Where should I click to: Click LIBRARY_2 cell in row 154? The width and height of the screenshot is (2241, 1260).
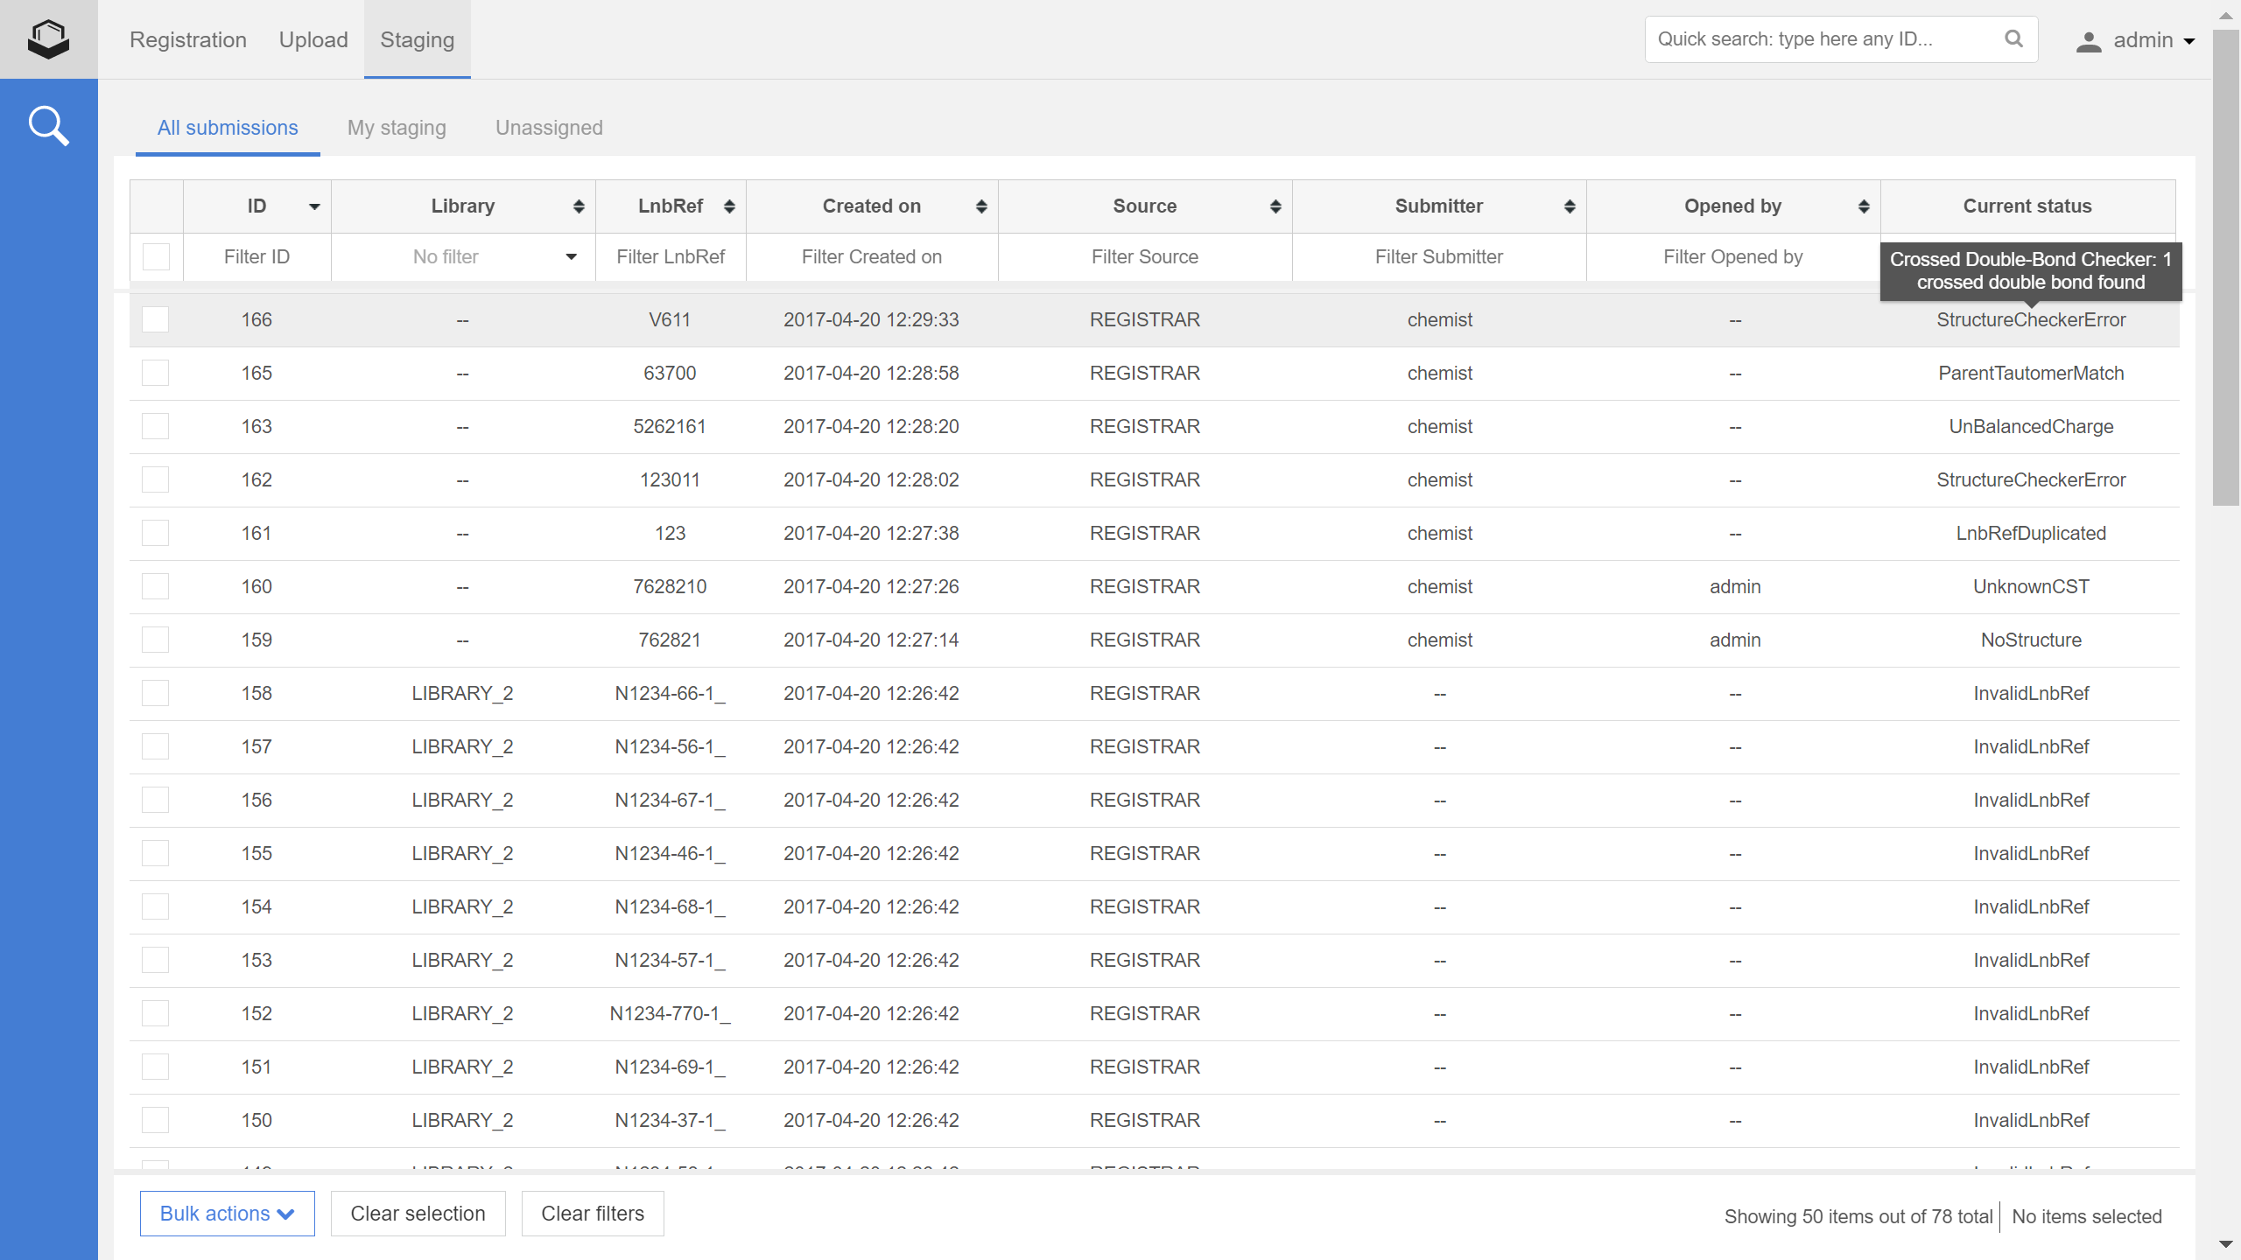[x=462, y=907]
